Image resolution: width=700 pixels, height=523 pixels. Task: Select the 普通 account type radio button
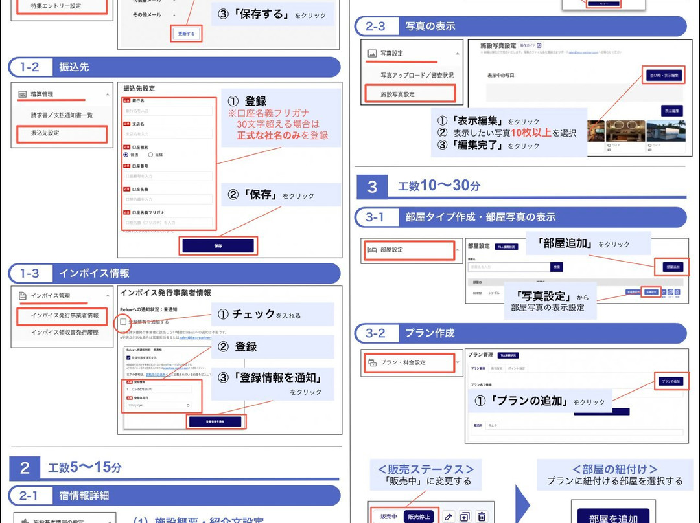tap(126, 155)
